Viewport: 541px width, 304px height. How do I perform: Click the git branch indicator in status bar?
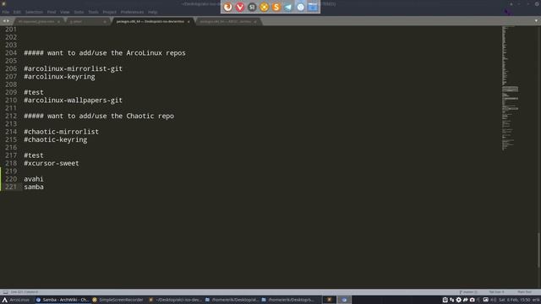pyautogui.click(x=468, y=292)
